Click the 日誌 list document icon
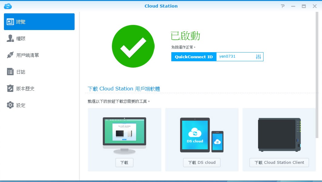Image resolution: width=322 pixels, height=182 pixels. coord(10,72)
